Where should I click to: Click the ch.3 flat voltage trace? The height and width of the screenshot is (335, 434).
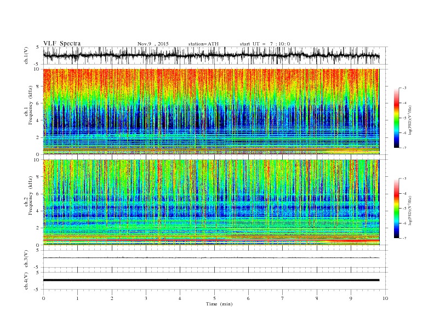point(211,258)
